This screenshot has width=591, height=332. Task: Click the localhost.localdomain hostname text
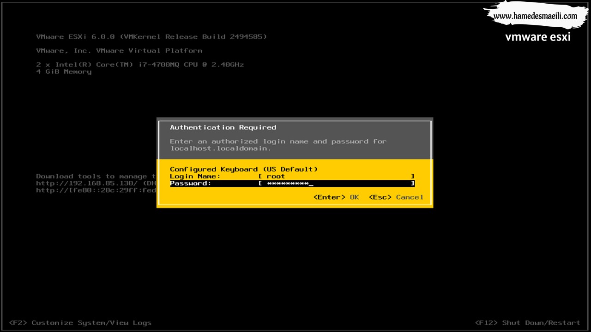click(221, 148)
